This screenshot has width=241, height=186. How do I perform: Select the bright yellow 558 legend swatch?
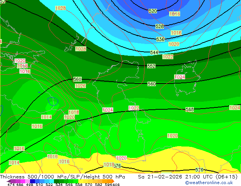point(81,181)
